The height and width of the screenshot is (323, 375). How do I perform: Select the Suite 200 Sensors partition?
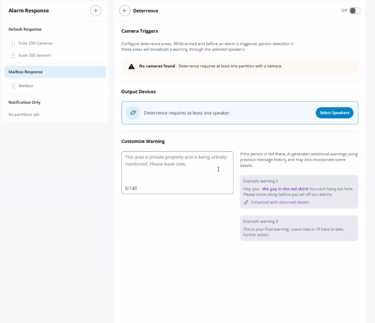pos(34,55)
